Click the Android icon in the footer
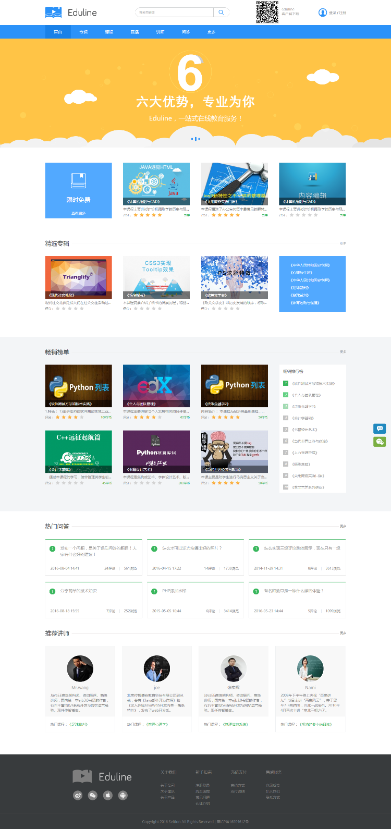This screenshot has width=391, height=829. click(x=123, y=795)
